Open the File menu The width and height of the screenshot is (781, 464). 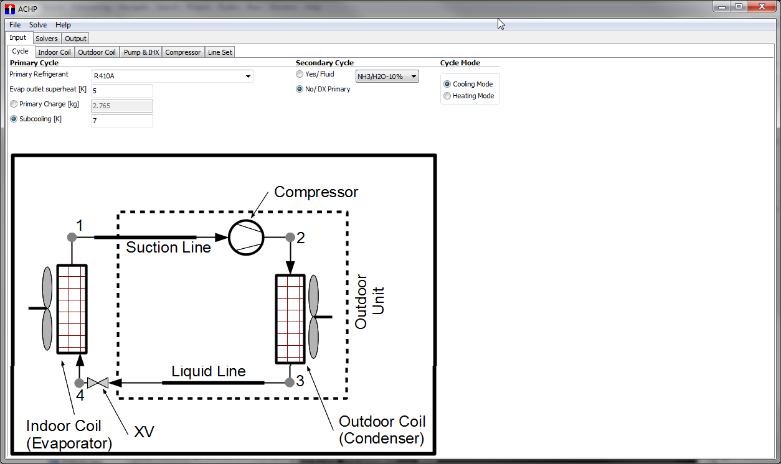pos(15,25)
